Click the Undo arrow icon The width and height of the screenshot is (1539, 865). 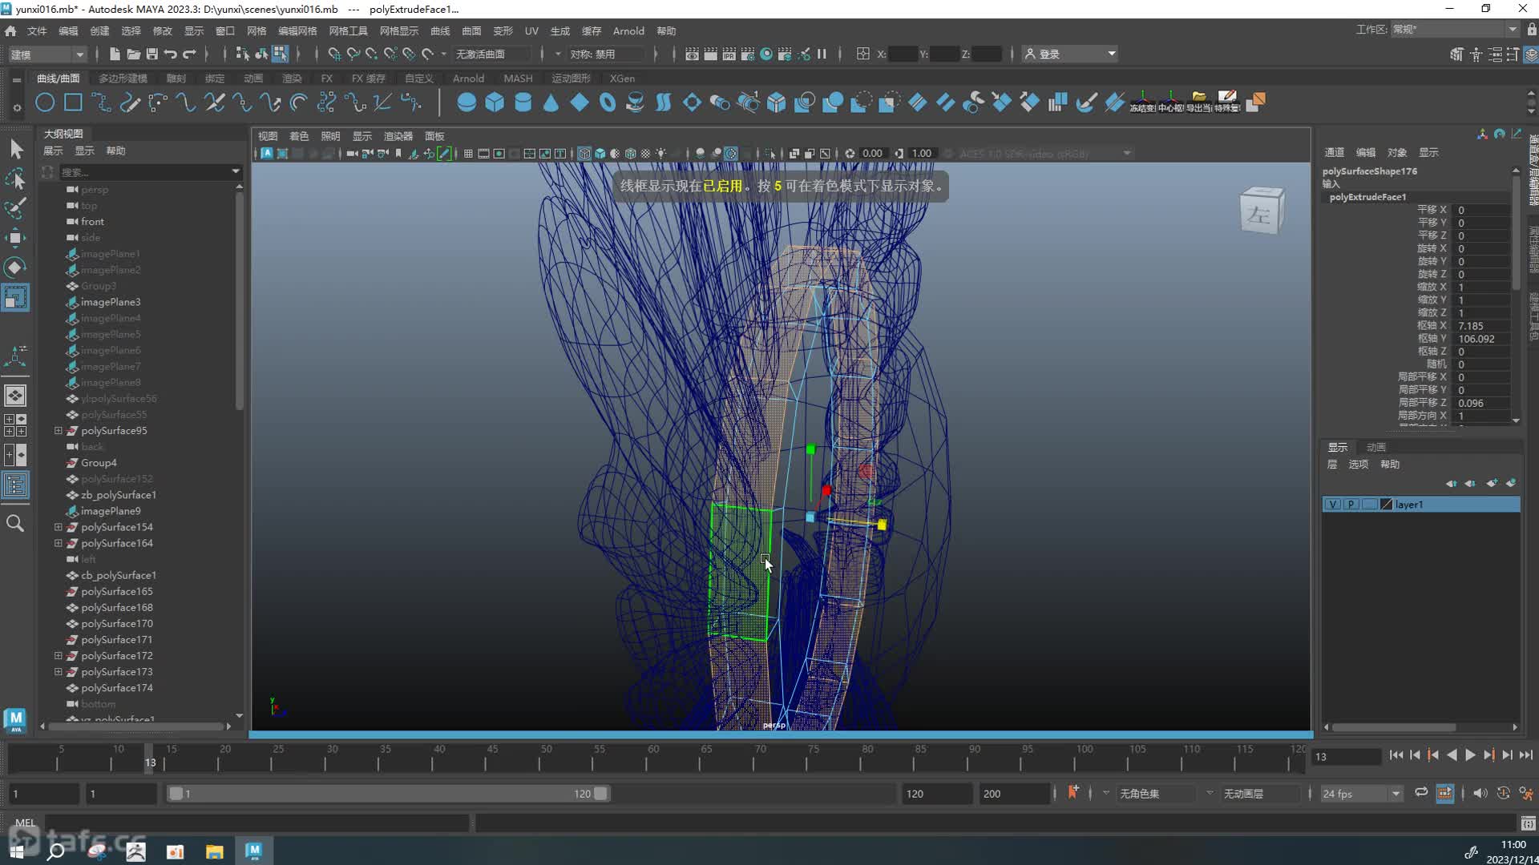pyautogui.click(x=171, y=54)
